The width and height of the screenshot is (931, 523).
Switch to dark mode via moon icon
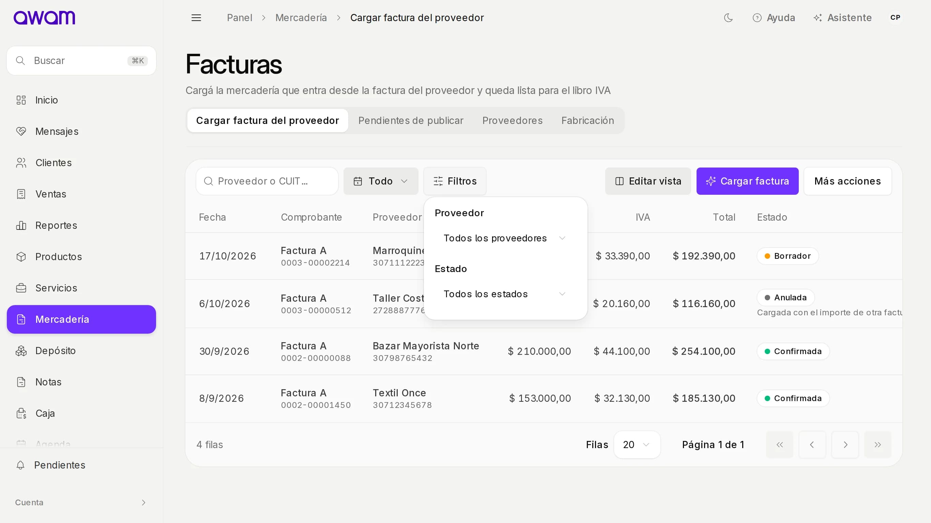(x=728, y=18)
